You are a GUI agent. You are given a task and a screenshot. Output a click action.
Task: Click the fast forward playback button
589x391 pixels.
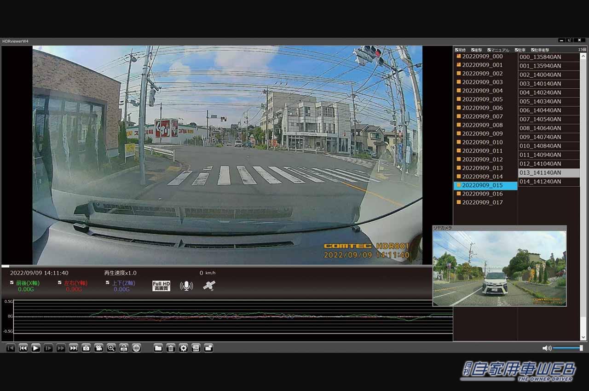pos(61,348)
